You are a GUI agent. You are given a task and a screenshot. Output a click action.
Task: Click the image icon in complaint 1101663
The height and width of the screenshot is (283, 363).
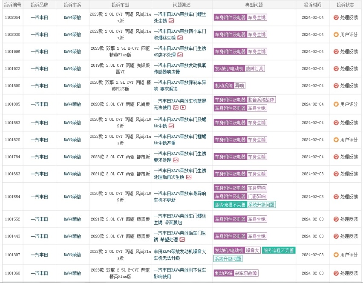(188, 177)
